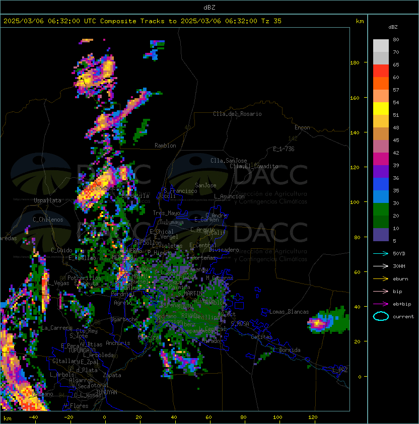Click the '140' km tick on vertical axis
The height and width of the screenshot is (424, 419).
355,133
